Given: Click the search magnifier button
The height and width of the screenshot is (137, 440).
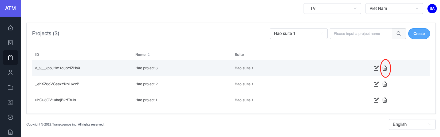Looking at the screenshot, I should 399,34.
